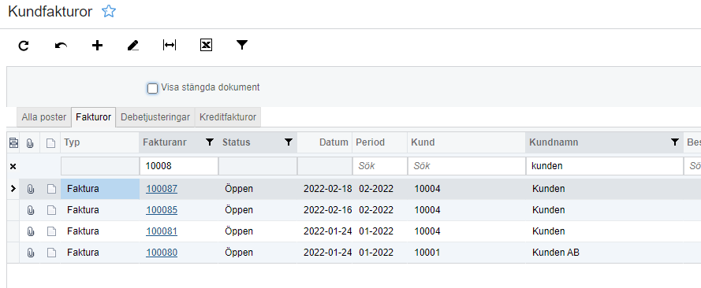This screenshot has width=701, height=288.
Task: Click customer number 10001
Action: 427,253
